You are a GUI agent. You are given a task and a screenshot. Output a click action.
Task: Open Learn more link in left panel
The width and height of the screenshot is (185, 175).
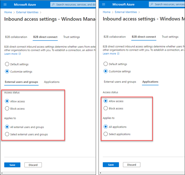pyautogui.click(x=11, y=54)
